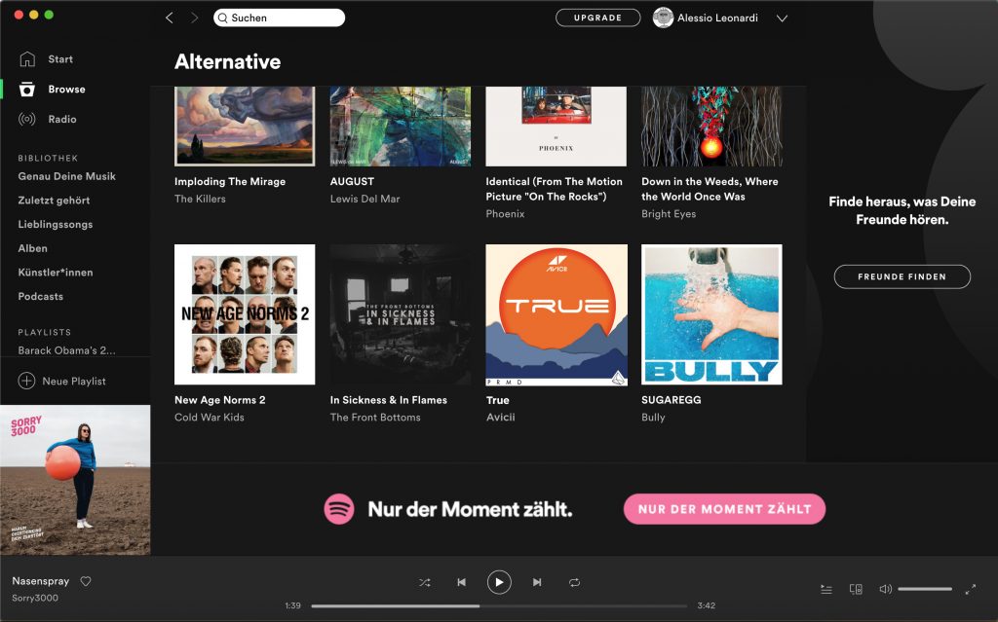Open Browse in the sidebar
This screenshot has width=998, height=622.
[66, 90]
